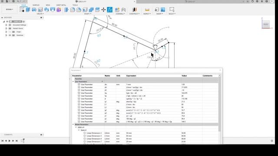Select the Move/Copy arrows tool
Image resolution: width=278 pixels, height=156 pixels.
click(103, 10)
